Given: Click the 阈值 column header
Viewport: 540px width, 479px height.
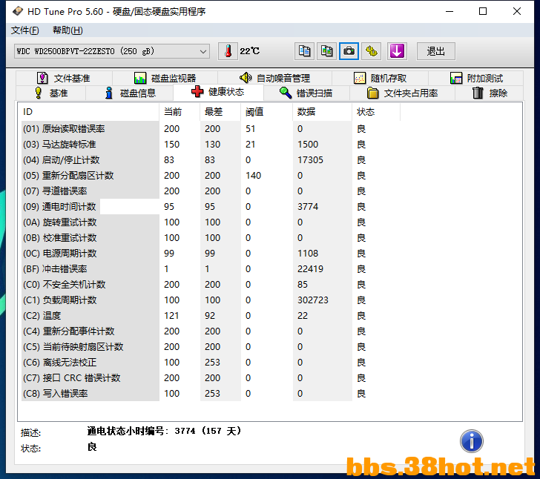Looking at the screenshot, I should (x=266, y=112).
